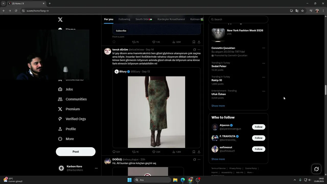Open the Windows Start menu
Screen dimensions: 327x184
tap(129, 180)
